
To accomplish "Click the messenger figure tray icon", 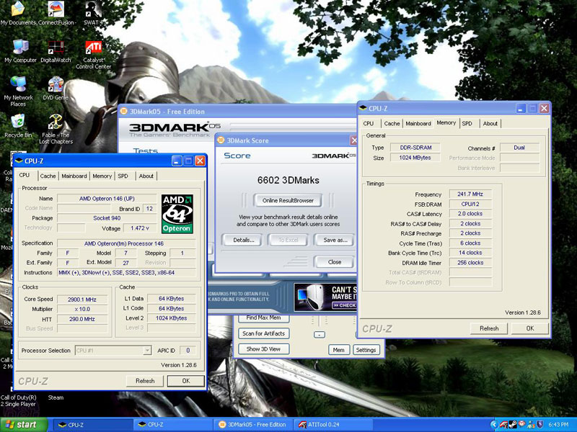I will [531, 425].
